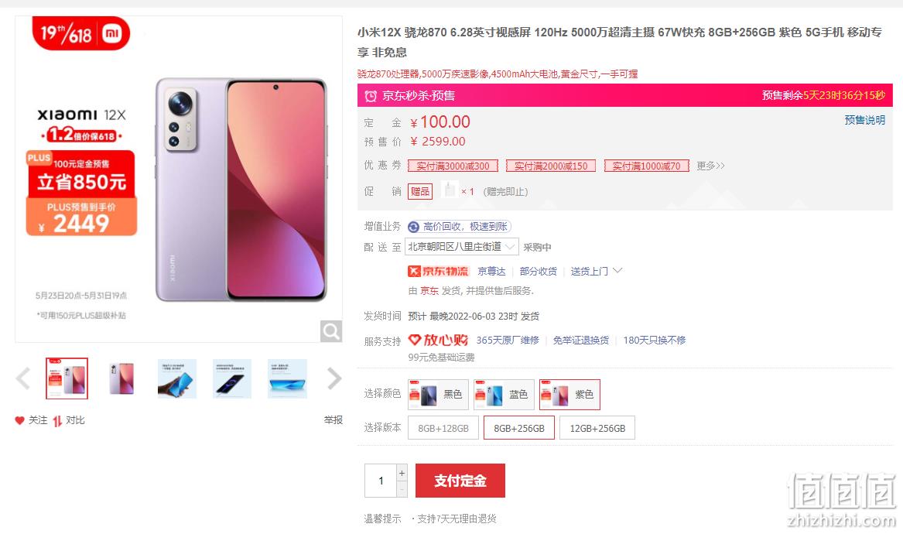Open the 北京朝阳区八里庄街道 delivery address dropdown
The height and width of the screenshot is (534, 903).
[462, 247]
